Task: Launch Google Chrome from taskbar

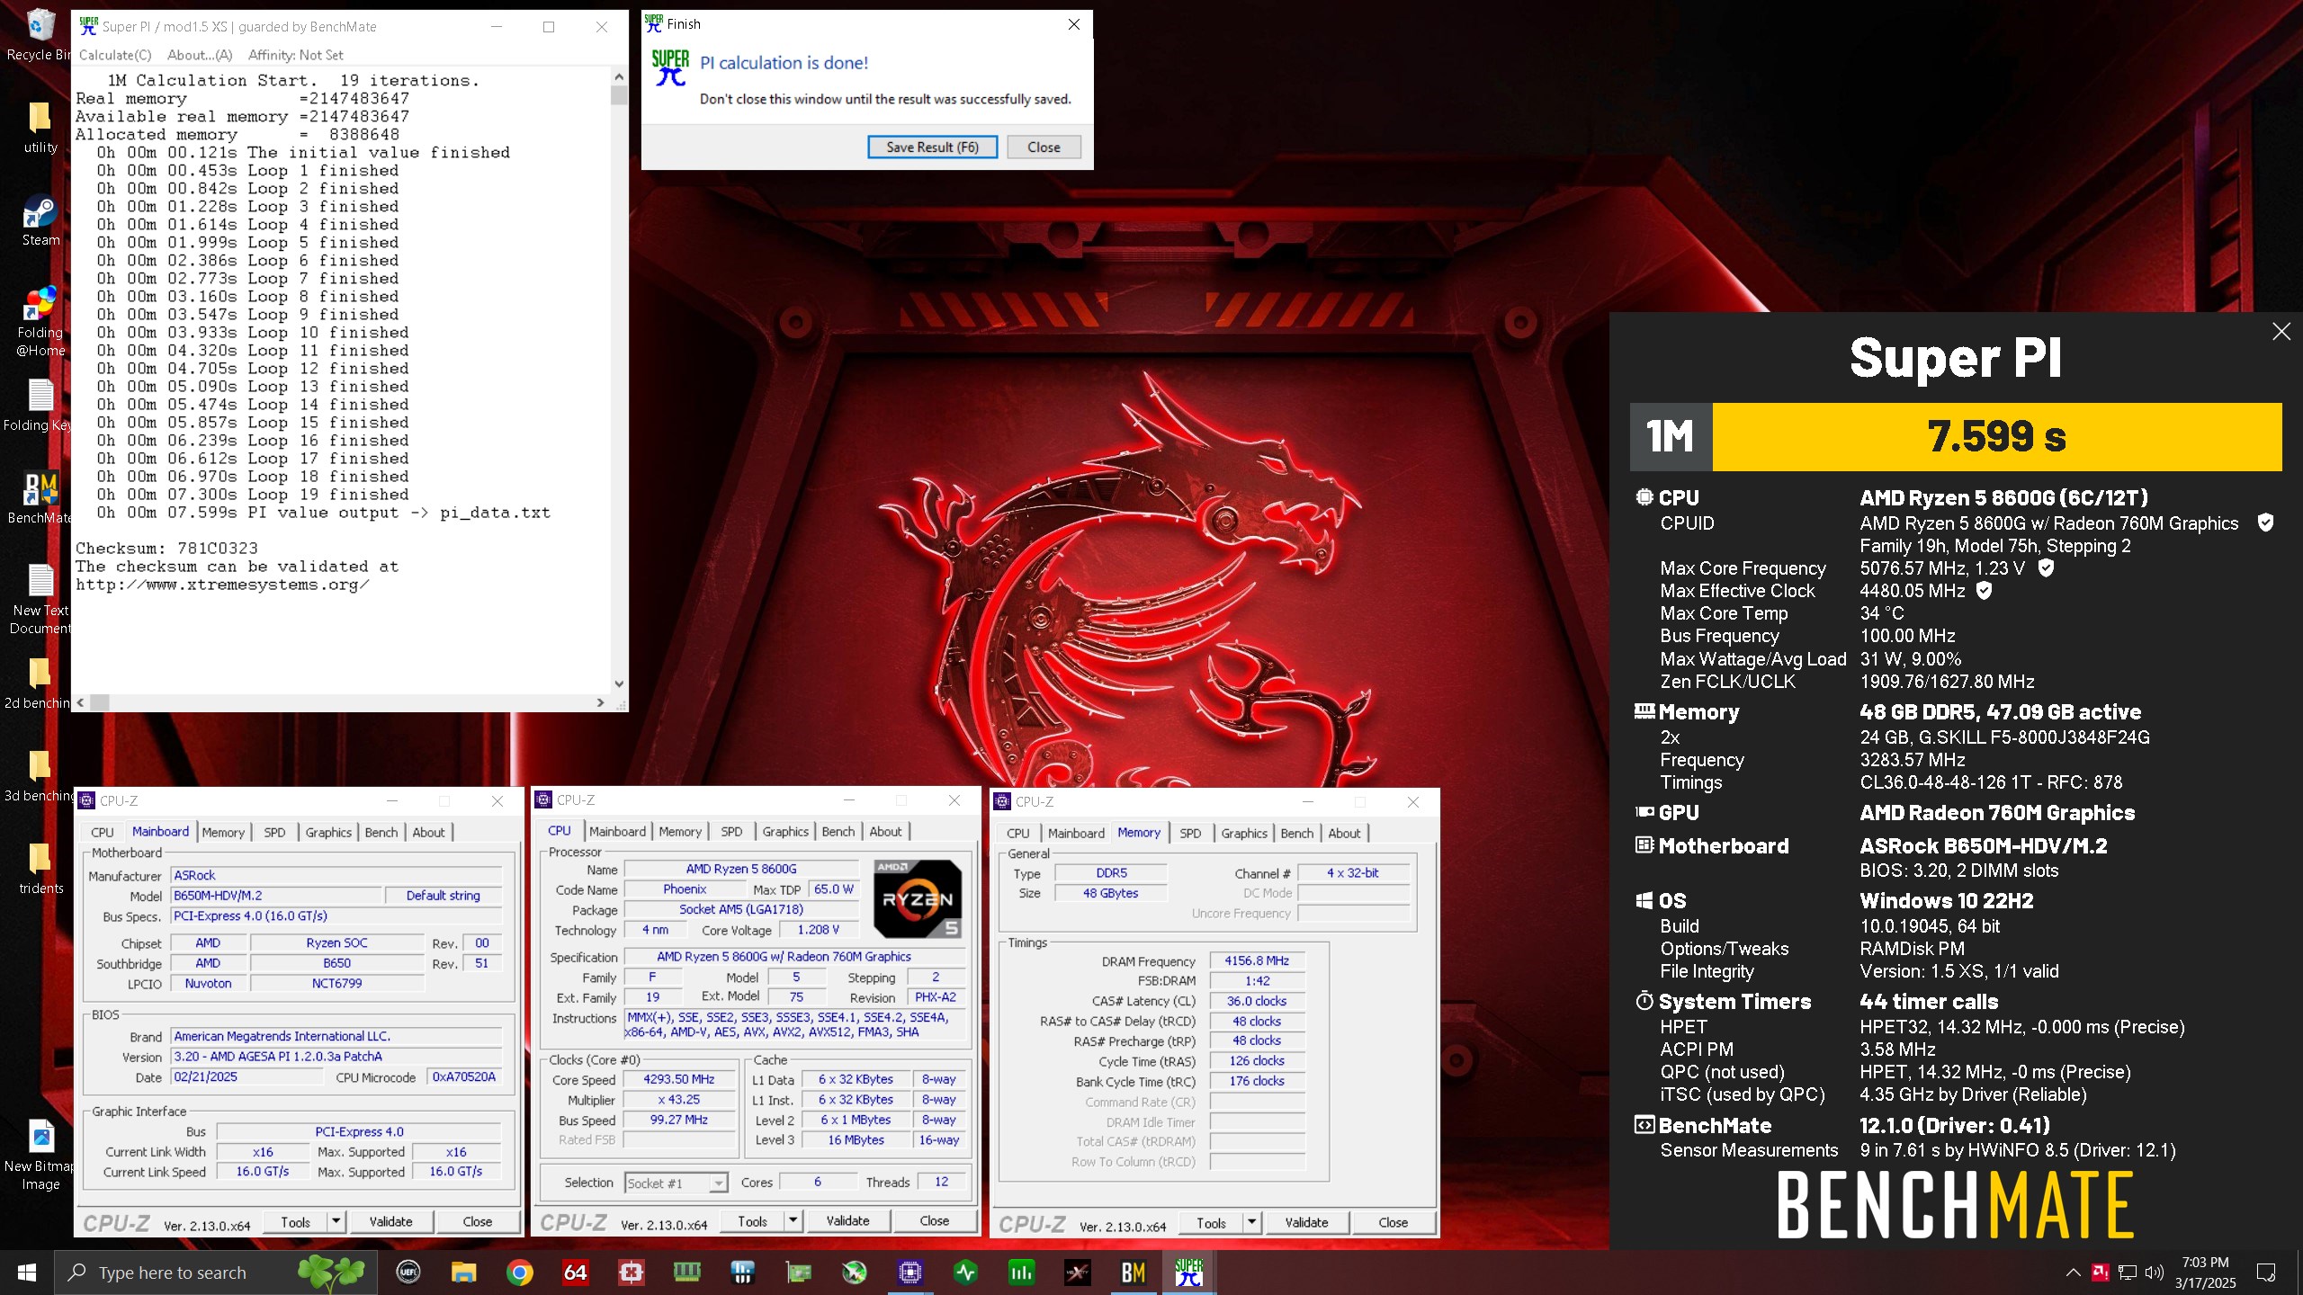Action: pyautogui.click(x=519, y=1273)
